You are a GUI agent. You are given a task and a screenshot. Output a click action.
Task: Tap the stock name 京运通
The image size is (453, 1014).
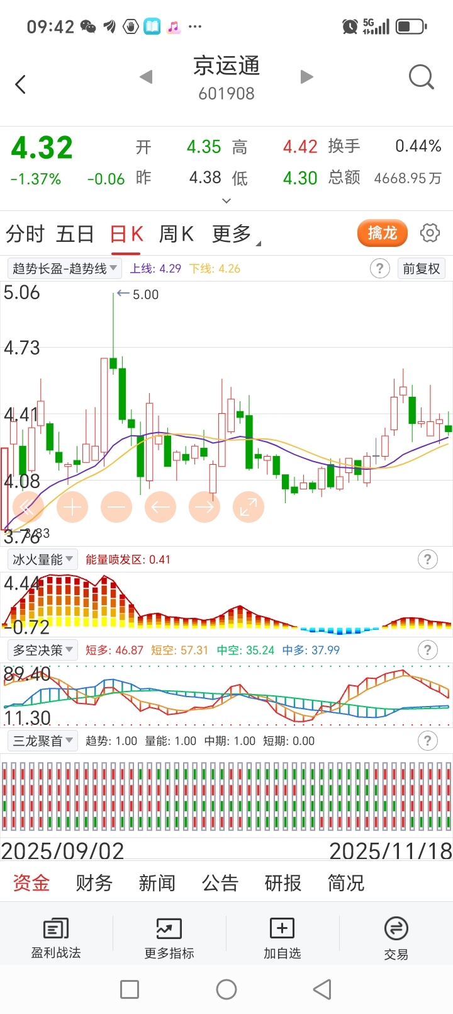(x=226, y=66)
